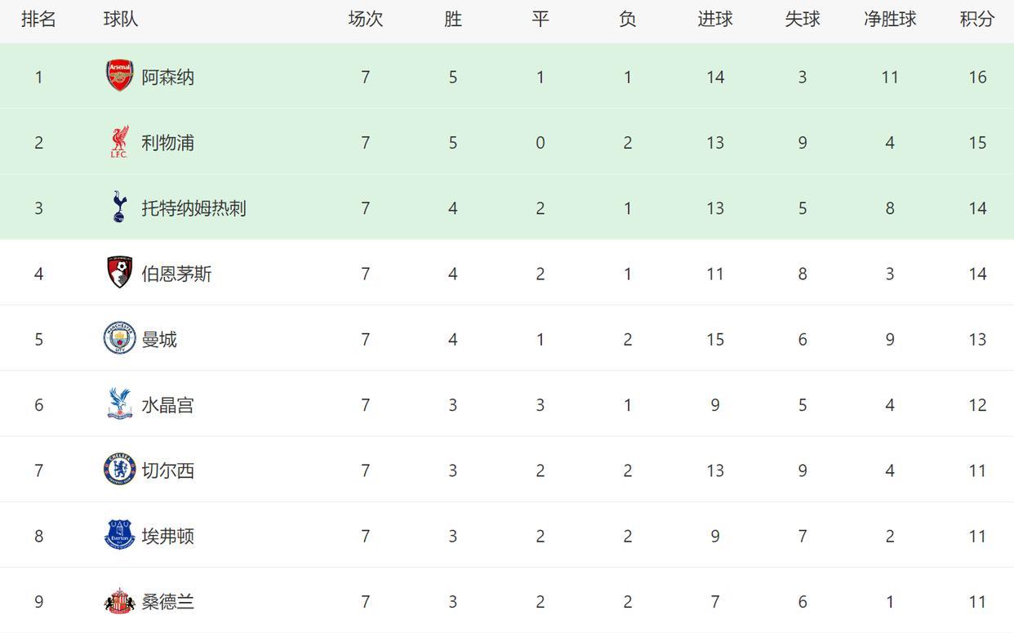Click the 场次 column header
Image resolution: width=1014 pixels, height=633 pixels.
click(365, 19)
